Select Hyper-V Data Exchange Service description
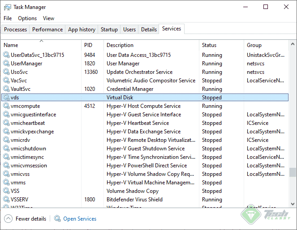Image resolution: width=297 pixels, height=230 pixels. tap(144, 132)
